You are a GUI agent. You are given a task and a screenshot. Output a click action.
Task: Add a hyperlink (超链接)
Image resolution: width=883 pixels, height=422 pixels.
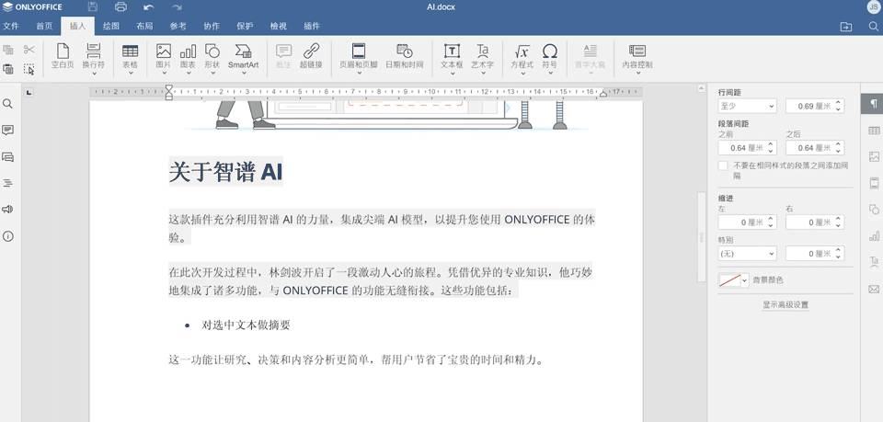tap(311, 56)
